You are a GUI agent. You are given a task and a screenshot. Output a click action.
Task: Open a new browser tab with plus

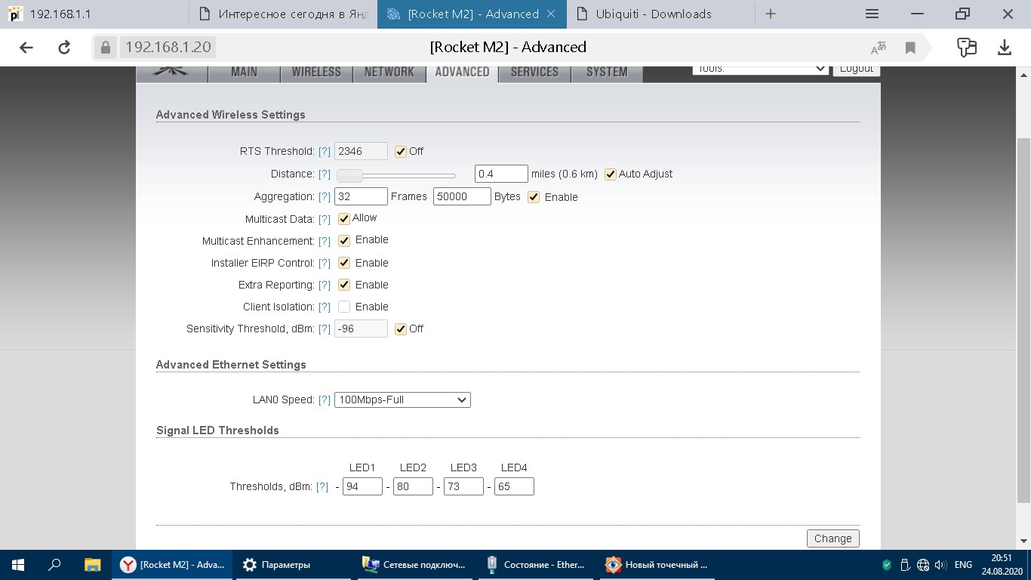click(771, 14)
